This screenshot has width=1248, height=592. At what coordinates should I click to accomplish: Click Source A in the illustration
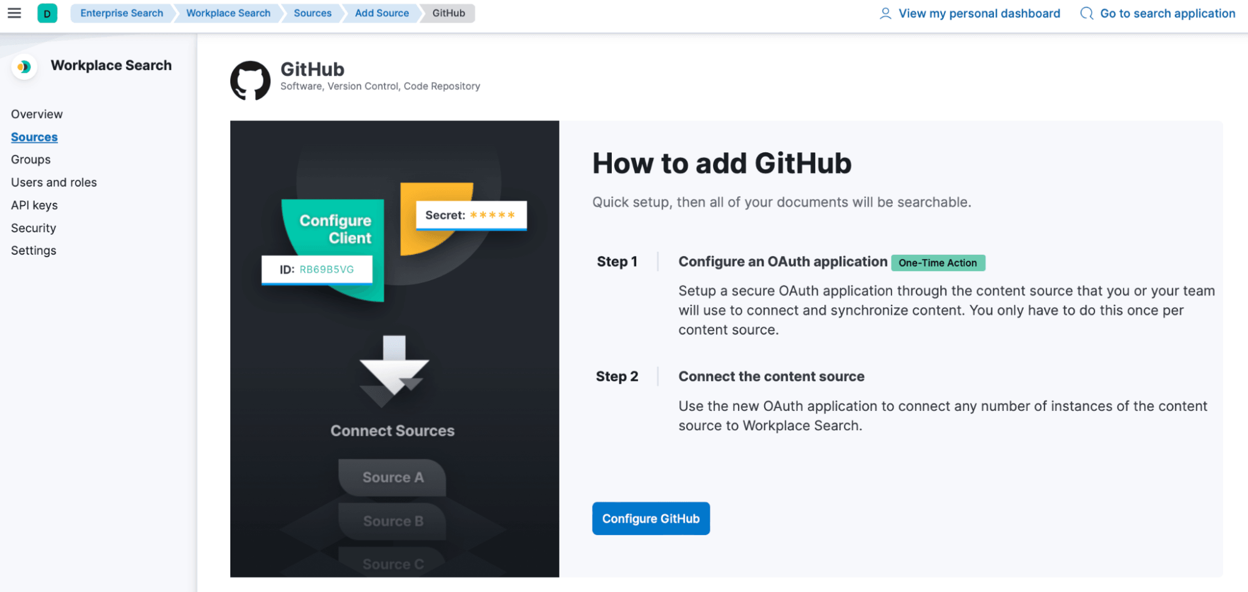[393, 478]
